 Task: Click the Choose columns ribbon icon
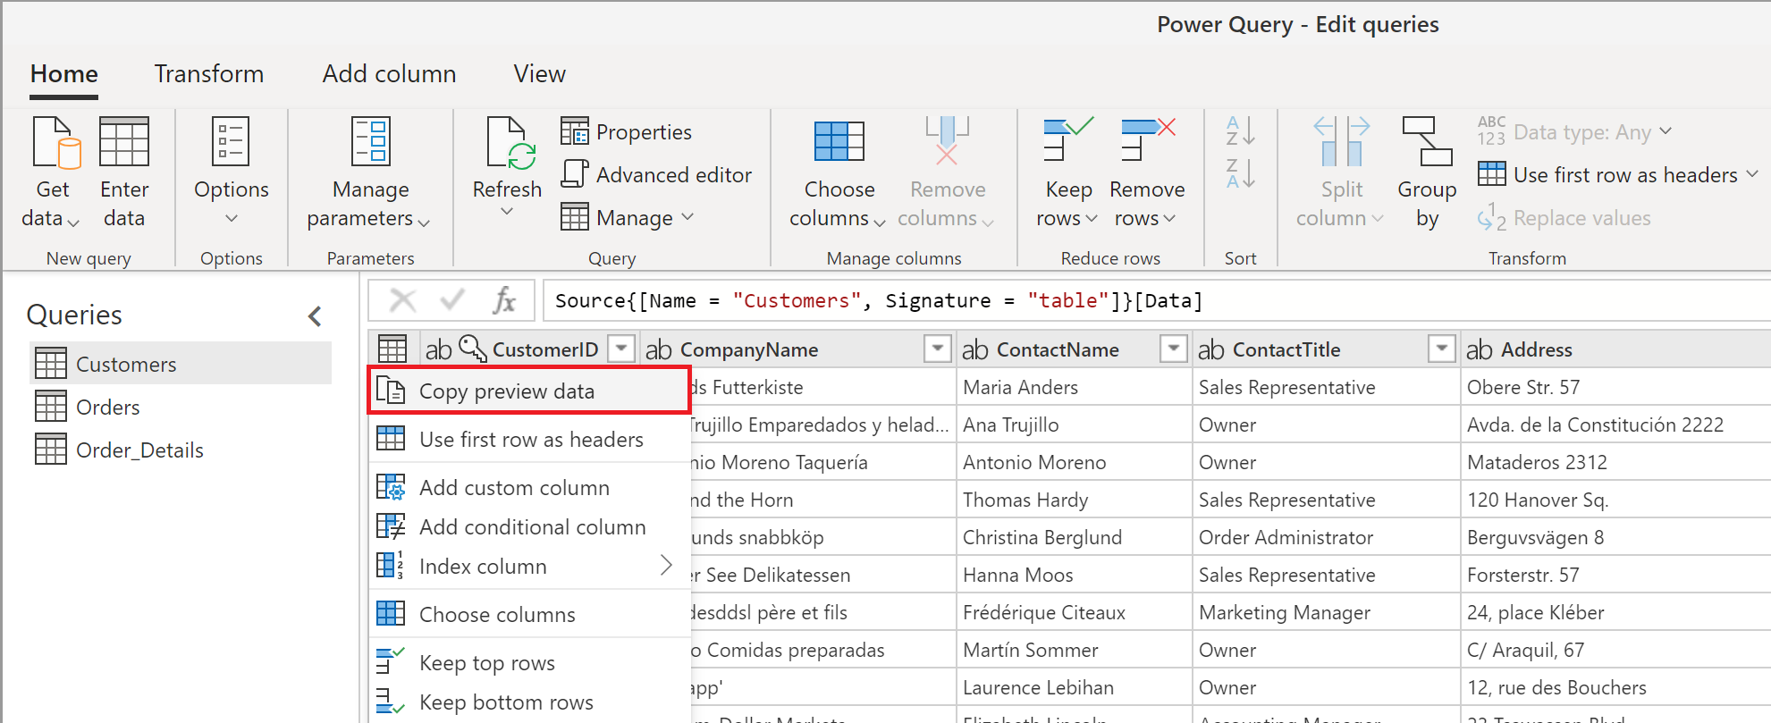[839, 144]
